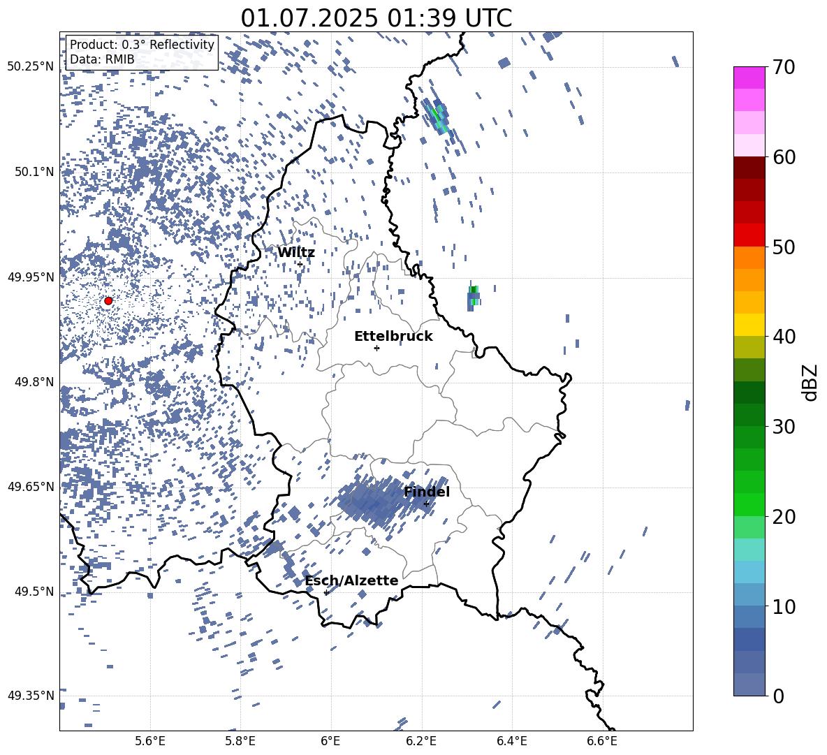
Task: Click the Wiltz location cross marker
Action: [300, 264]
